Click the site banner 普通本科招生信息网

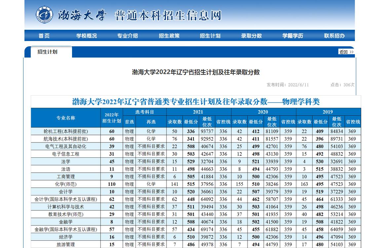pos(168,16)
